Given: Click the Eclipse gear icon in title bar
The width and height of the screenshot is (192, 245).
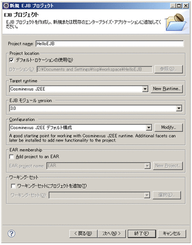Looking at the screenshot, I should pyautogui.click(x=6, y=6).
